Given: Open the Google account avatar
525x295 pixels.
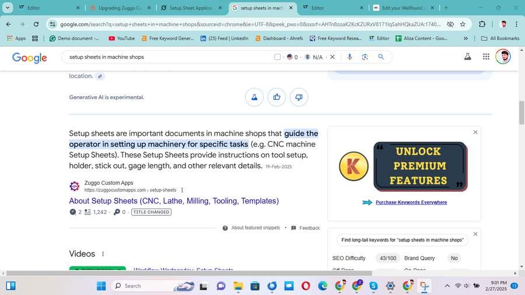Looking at the screenshot, I should (503, 57).
